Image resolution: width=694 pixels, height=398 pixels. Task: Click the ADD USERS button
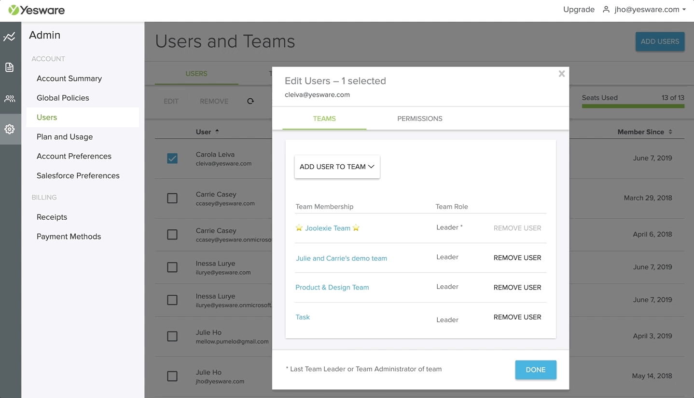pyautogui.click(x=660, y=41)
